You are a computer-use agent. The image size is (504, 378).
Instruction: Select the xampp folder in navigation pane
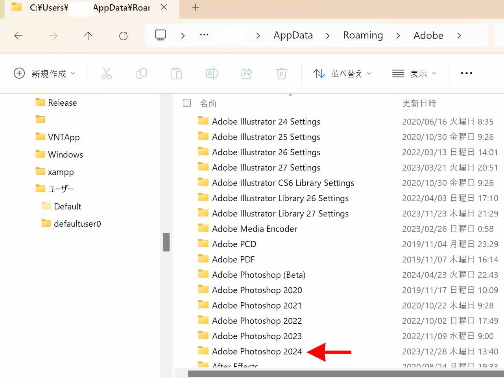[54, 172]
